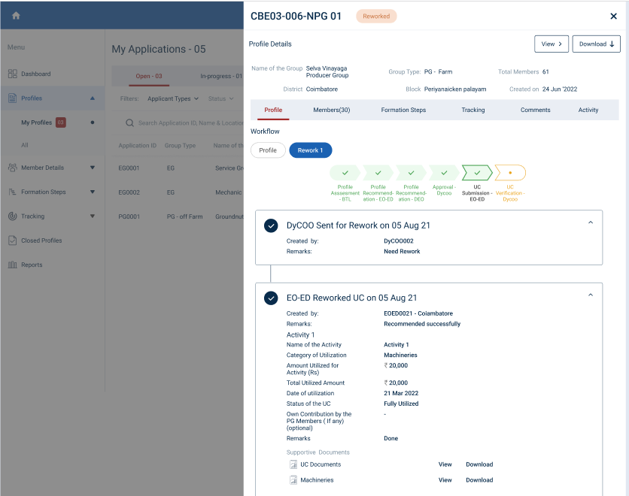Open Dashboard from the sidebar icon
The width and height of the screenshot is (629, 496).
click(x=13, y=74)
